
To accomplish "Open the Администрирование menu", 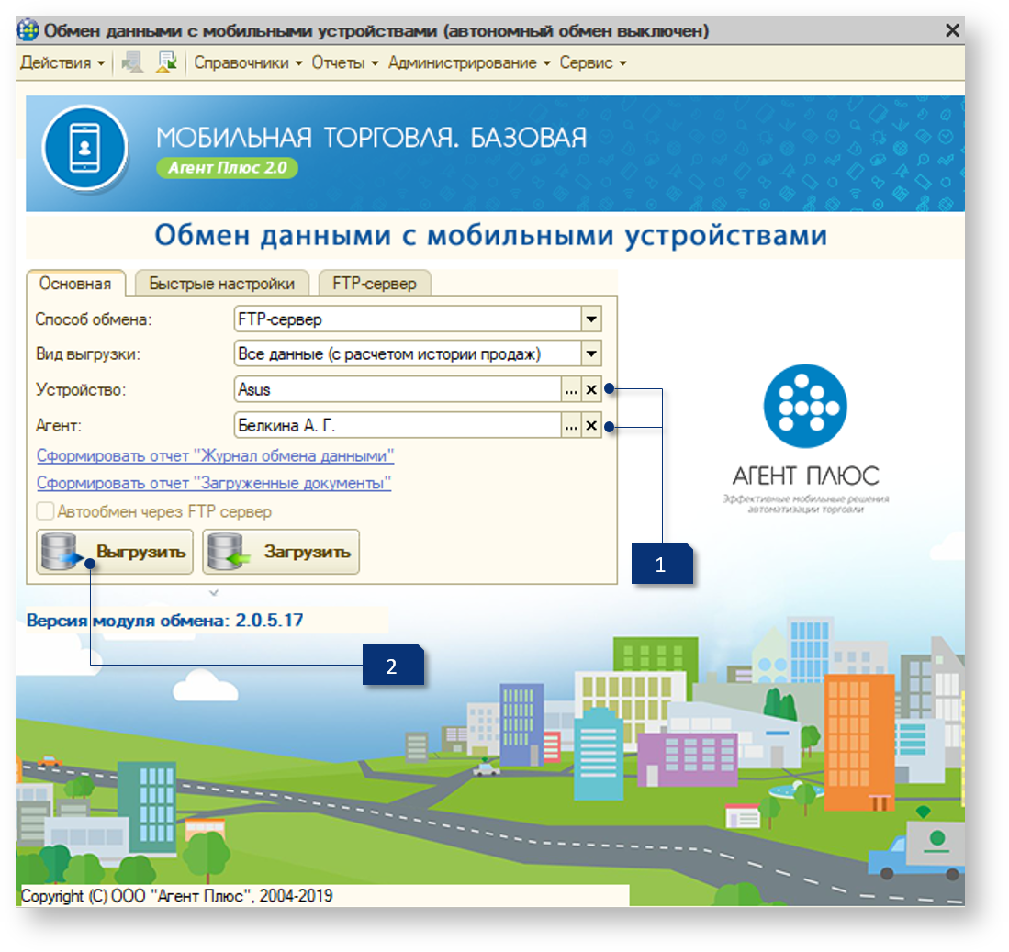I will click(469, 63).
